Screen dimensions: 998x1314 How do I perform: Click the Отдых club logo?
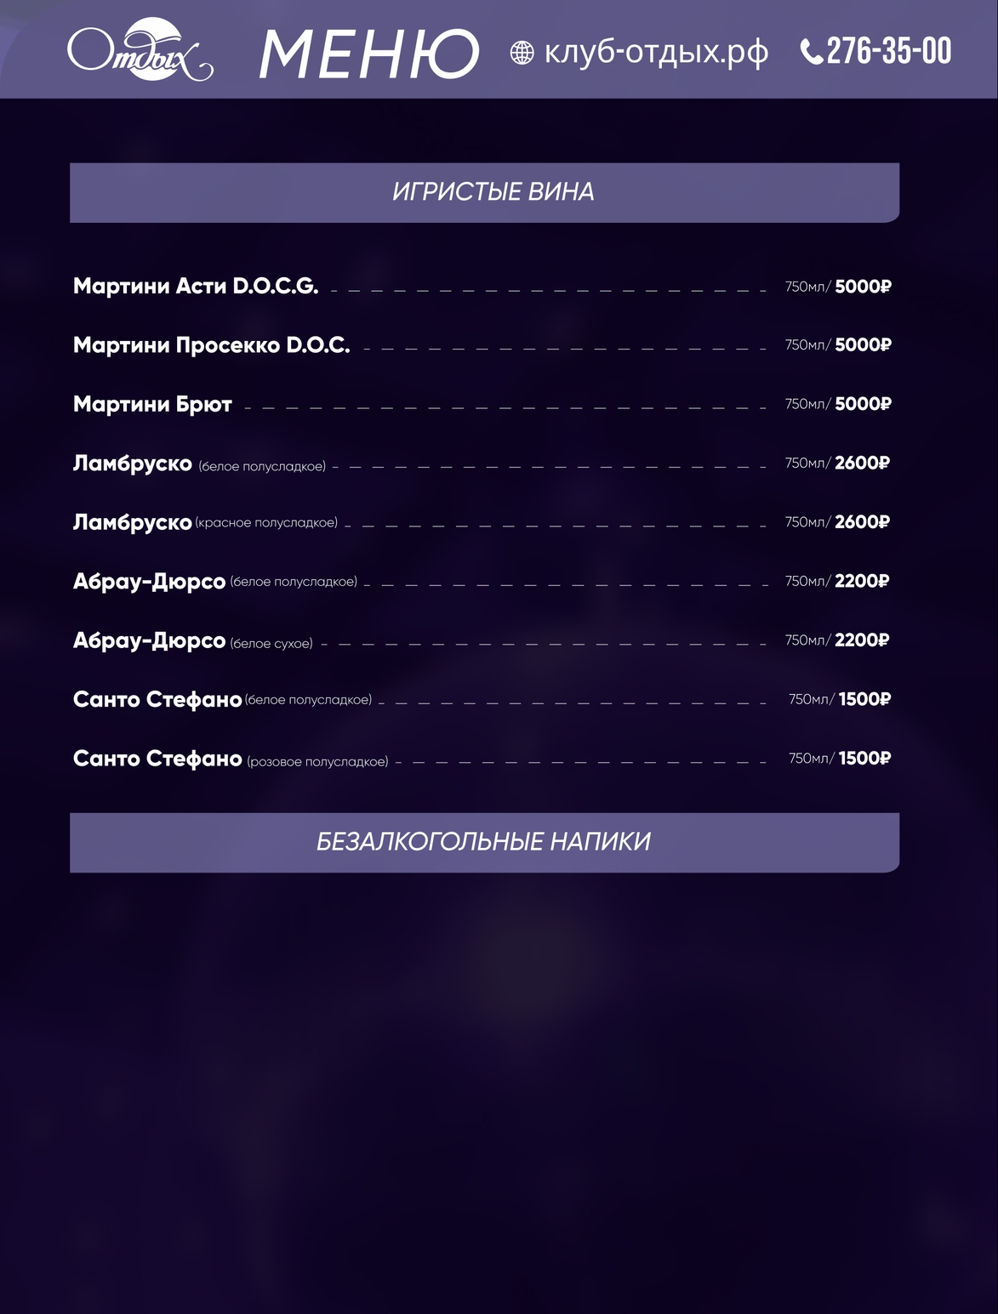tap(140, 53)
